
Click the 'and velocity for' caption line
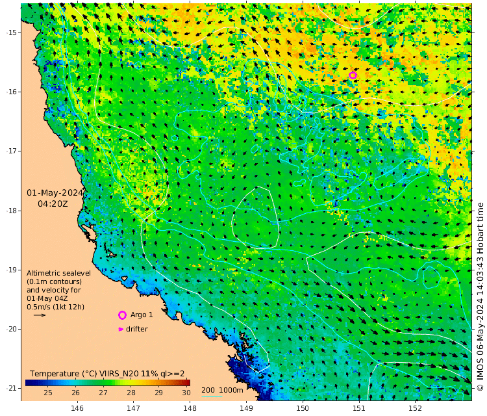[x=54, y=290]
